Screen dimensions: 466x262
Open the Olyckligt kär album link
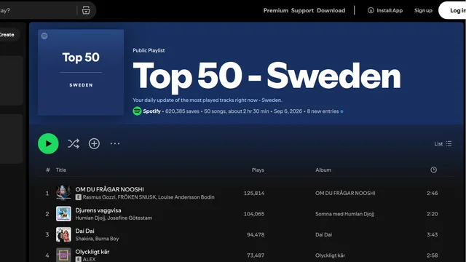pos(330,255)
